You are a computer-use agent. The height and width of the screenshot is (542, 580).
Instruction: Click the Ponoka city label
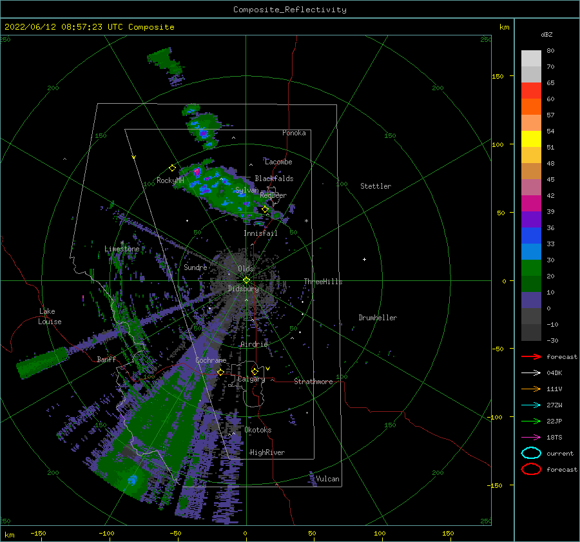coord(294,133)
